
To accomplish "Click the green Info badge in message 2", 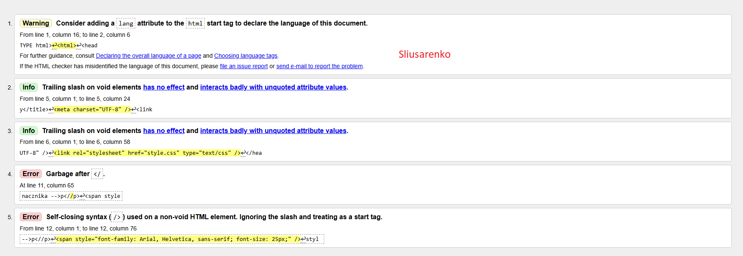I will [x=28, y=87].
